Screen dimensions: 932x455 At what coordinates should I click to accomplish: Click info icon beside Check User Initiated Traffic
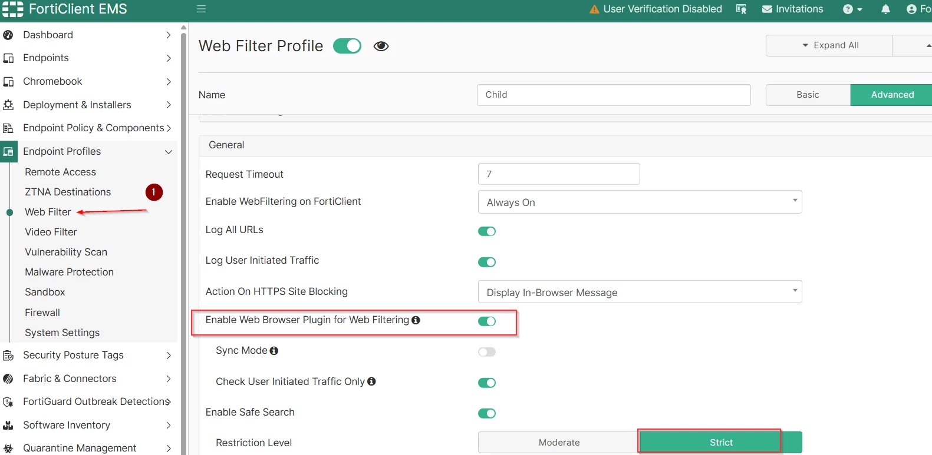pyautogui.click(x=371, y=381)
